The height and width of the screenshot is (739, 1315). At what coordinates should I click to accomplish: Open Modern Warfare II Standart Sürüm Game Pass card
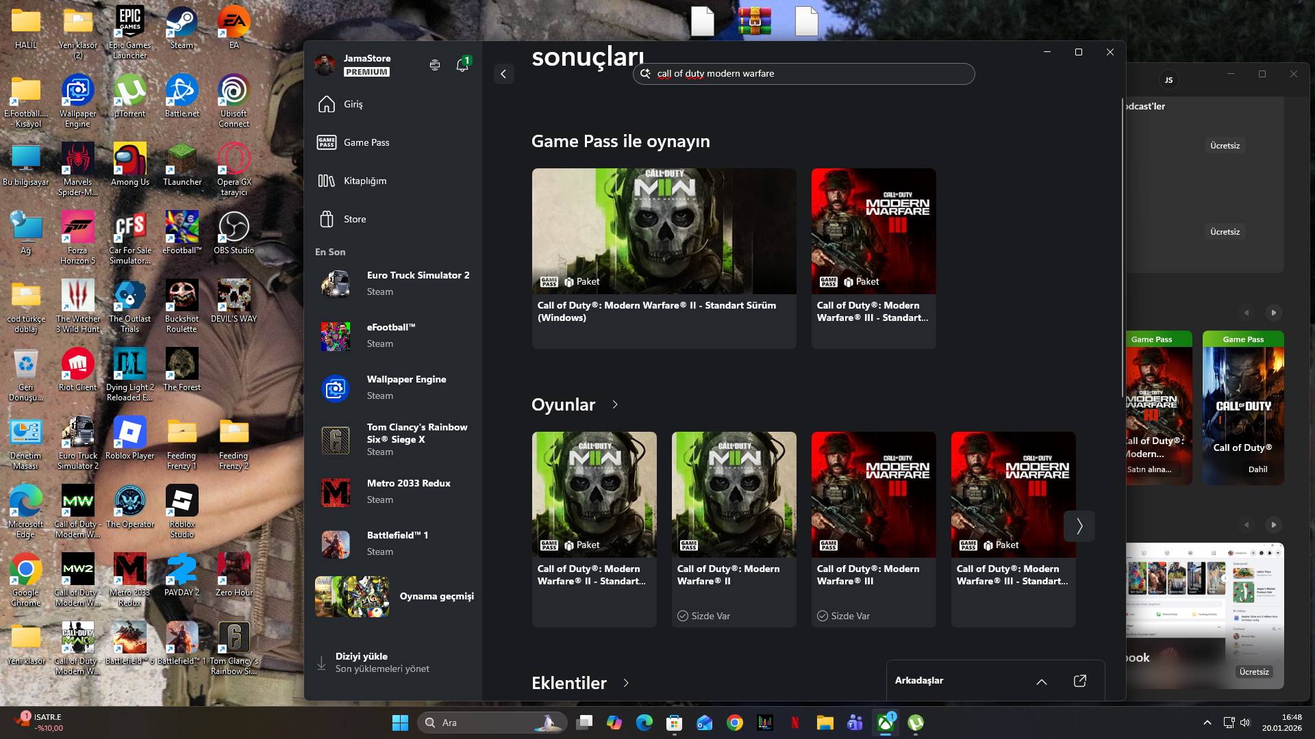tap(664, 258)
